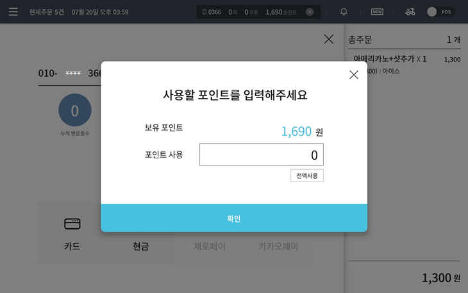Open the hamburger menu
The height and width of the screenshot is (293, 468).
[x=13, y=12]
